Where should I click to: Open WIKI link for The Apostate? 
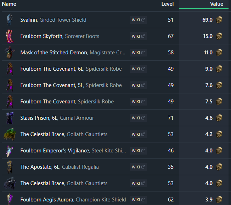coord(138,167)
